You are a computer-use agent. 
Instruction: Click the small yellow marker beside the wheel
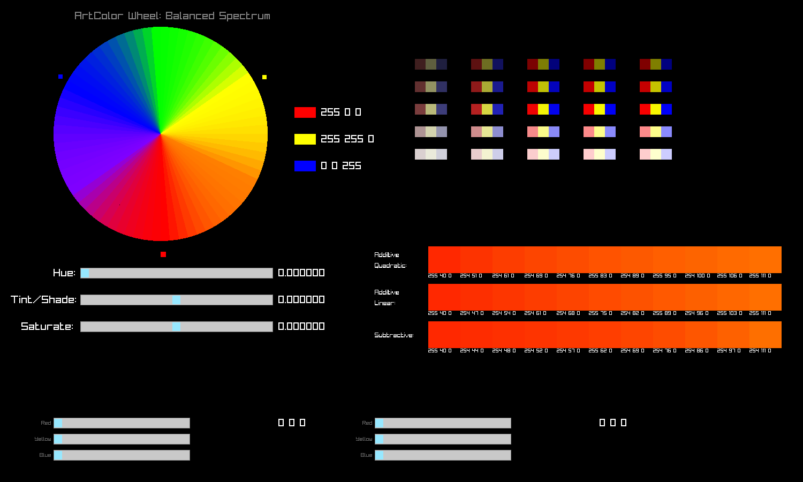pos(264,77)
